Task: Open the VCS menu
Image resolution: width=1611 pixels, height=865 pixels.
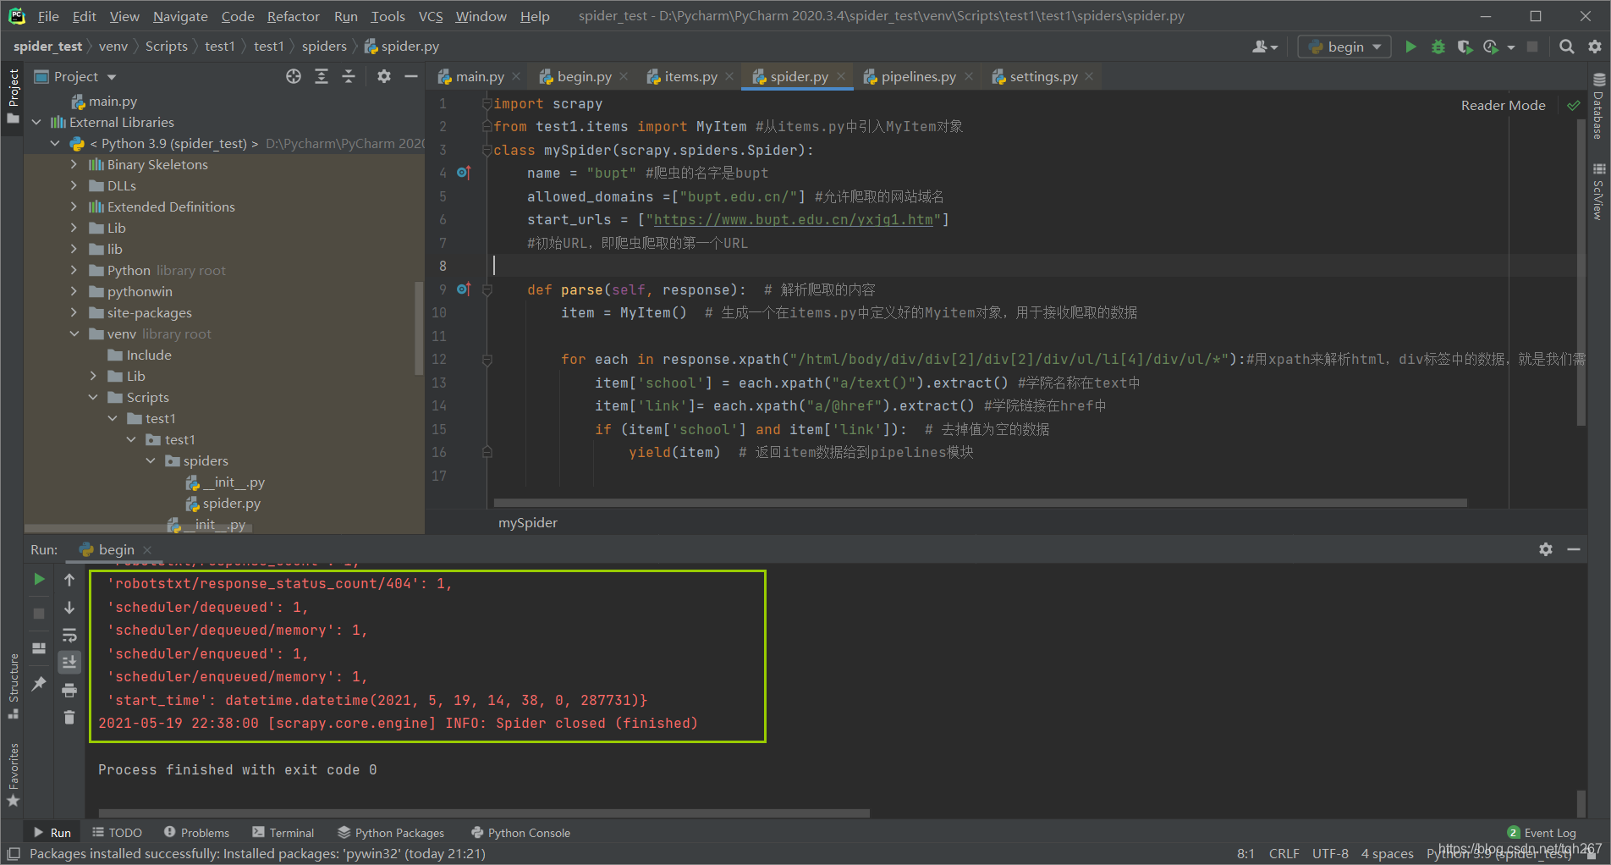Action: 431,16
